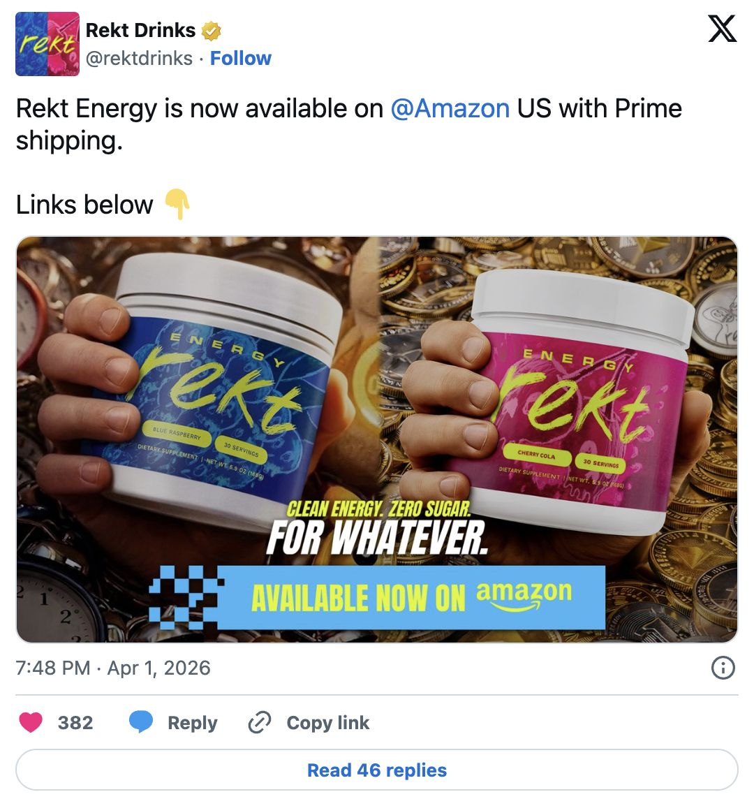Click the Copy link text
The image size is (754, 806).
pos(328,723)
